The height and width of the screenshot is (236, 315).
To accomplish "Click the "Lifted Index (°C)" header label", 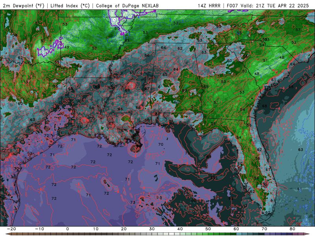I will tap(70, 6).
